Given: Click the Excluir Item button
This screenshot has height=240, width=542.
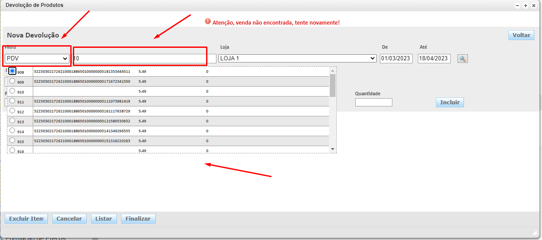Looking at the screenshot, I should (x=26, y=219).
